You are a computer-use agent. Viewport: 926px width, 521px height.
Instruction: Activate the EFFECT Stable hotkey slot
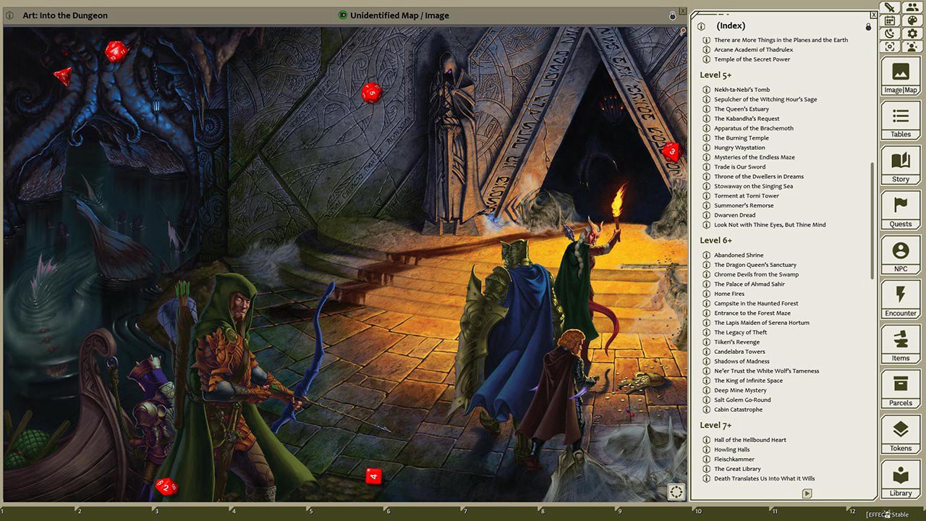click(886, 514)
